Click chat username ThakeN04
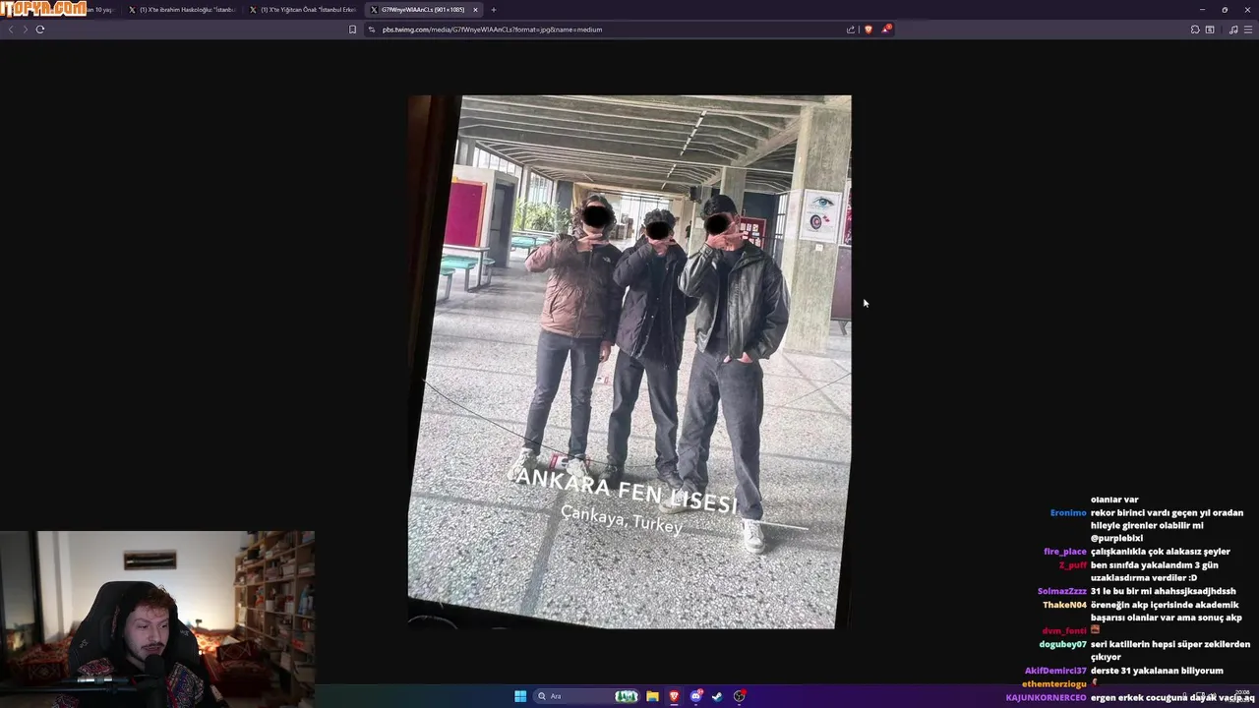Image resolution: width=1259 pixels, height=708 pixels. [x=1065, y=605]
